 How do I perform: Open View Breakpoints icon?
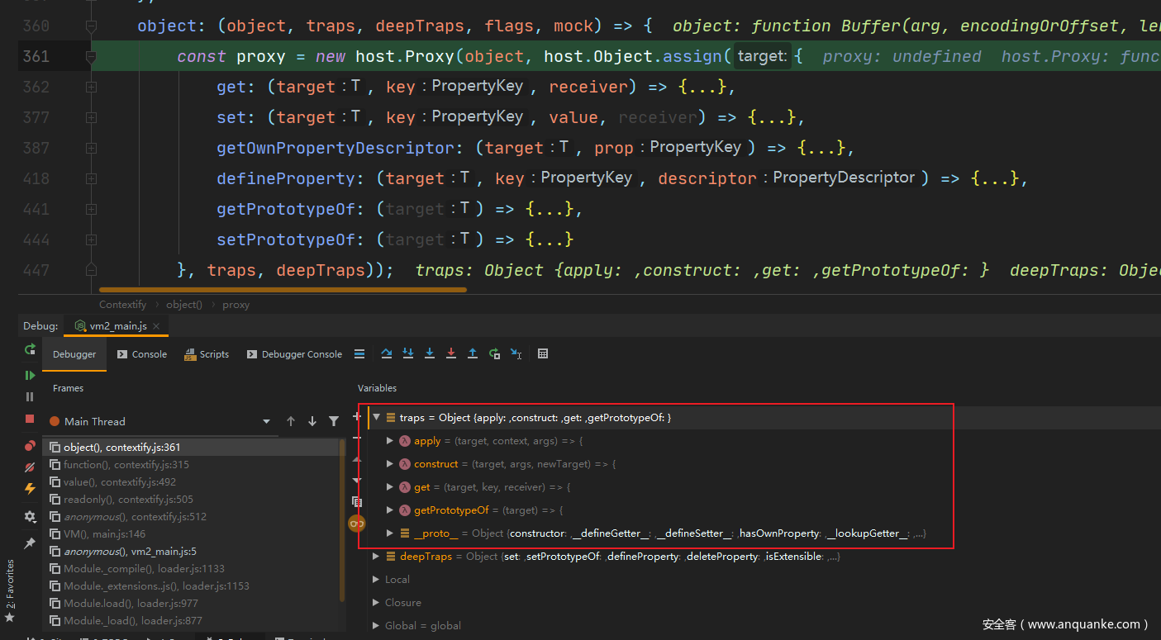click(30, 446)
